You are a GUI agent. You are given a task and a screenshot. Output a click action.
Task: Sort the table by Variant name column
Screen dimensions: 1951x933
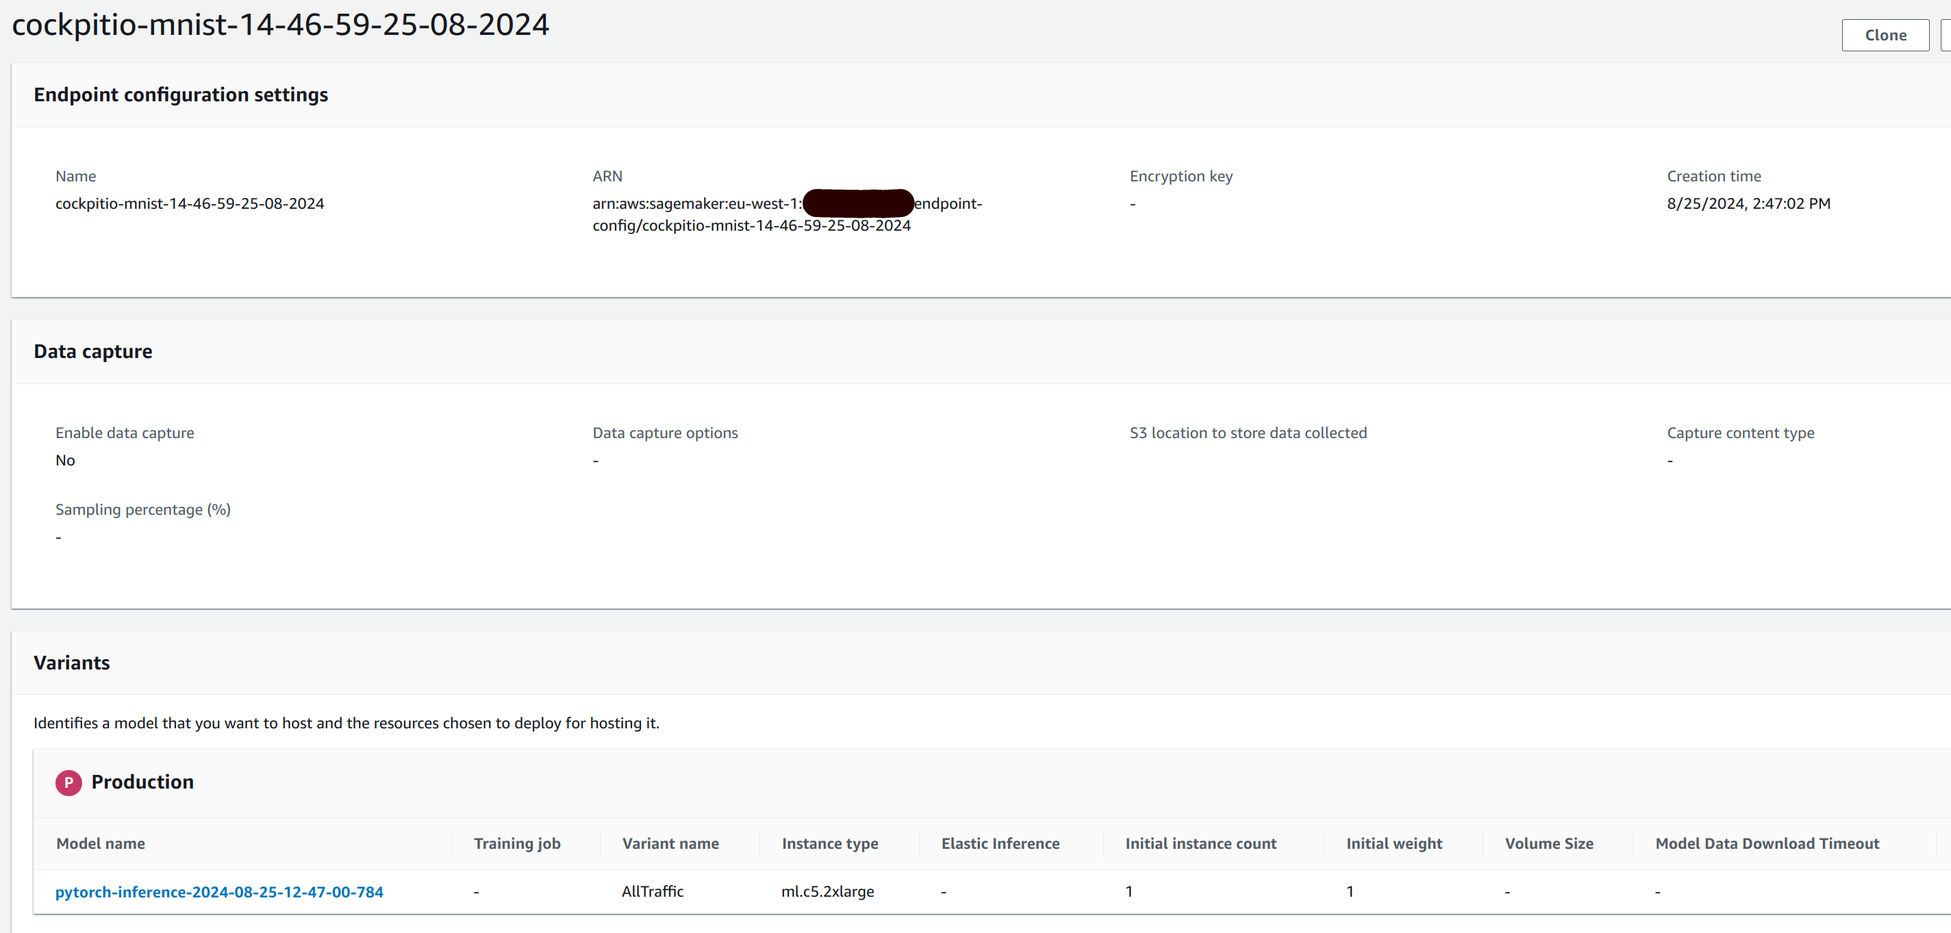coord(670,843)
